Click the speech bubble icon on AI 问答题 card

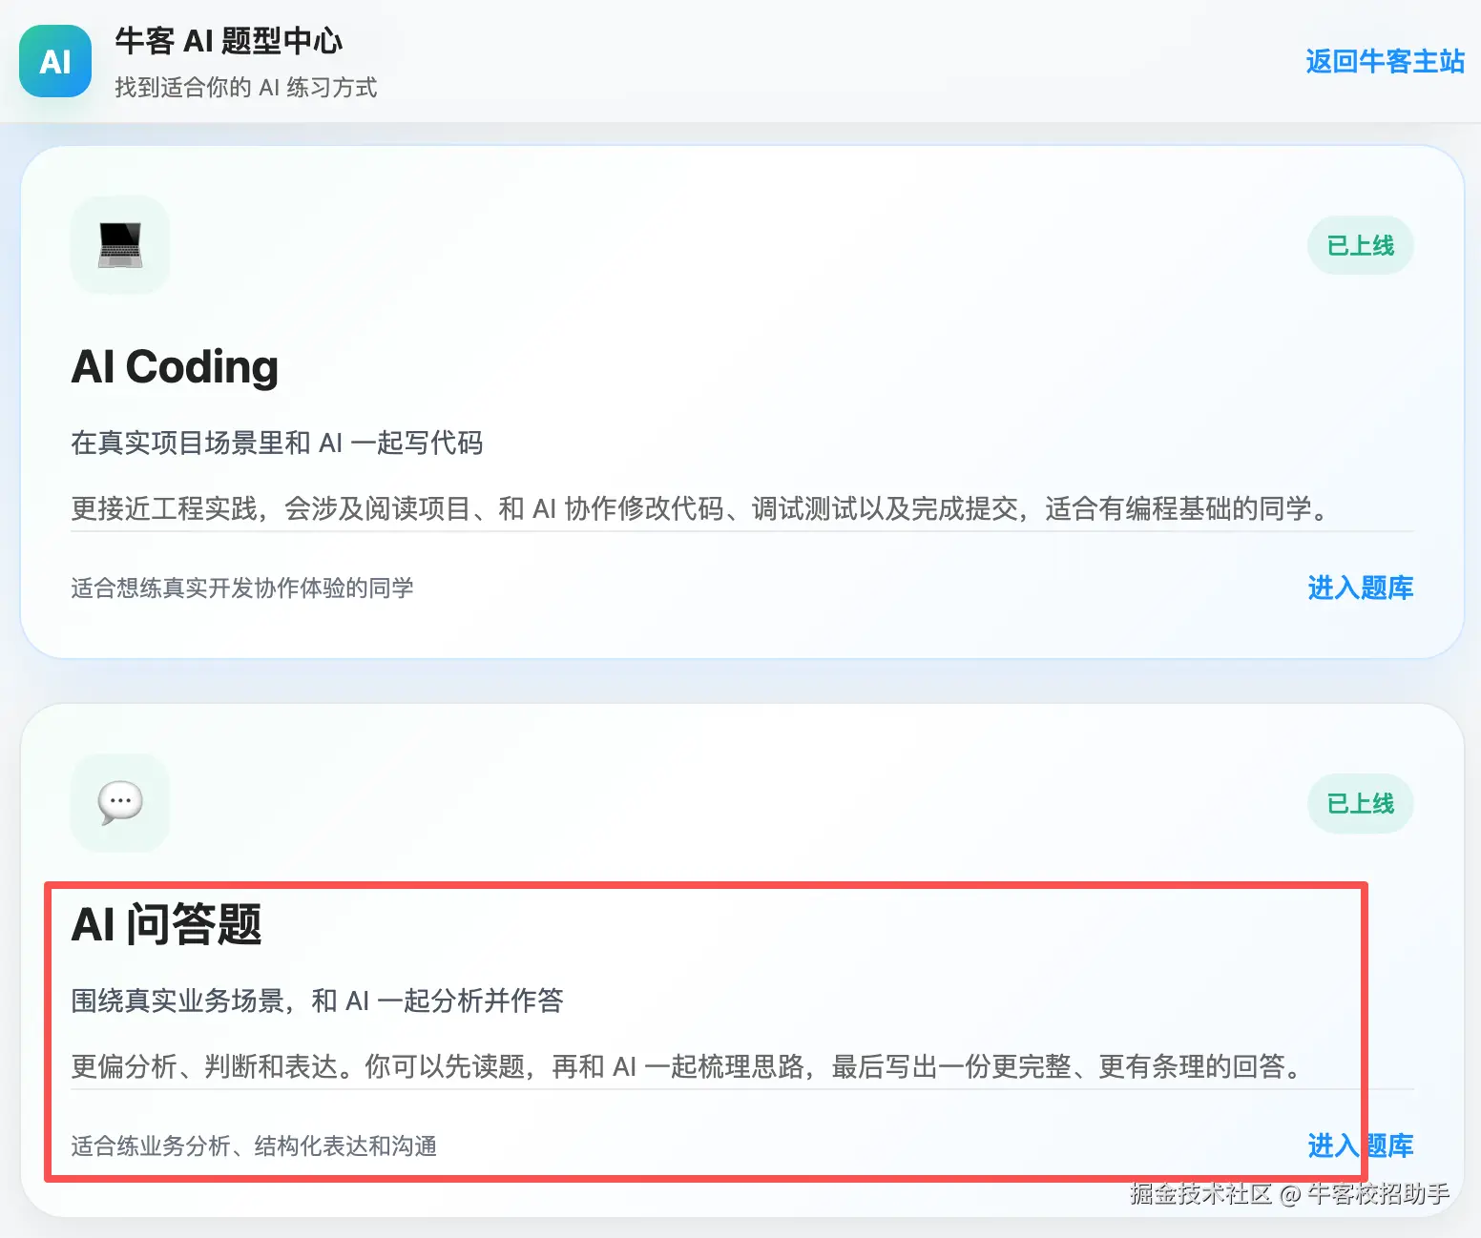[x=120, y=802]
